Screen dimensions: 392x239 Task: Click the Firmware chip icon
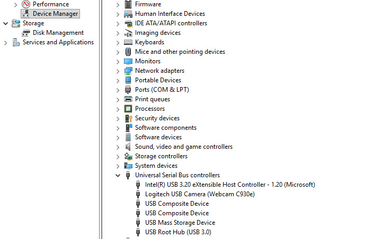click(x=128, y=4)
